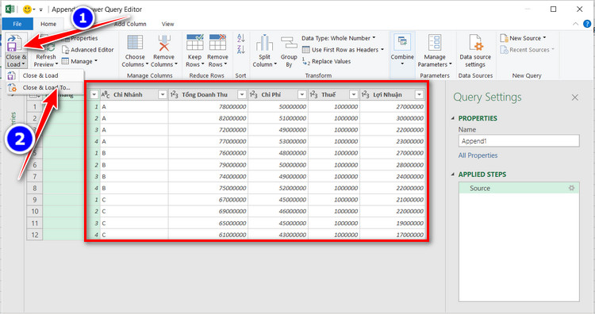Open Thuế column filter dropdown
Image resolution: width=595 pixels, height=314 pixels.
click(354, 94)
